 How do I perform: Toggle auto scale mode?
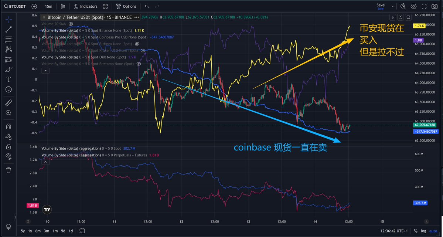coord(433,231)
